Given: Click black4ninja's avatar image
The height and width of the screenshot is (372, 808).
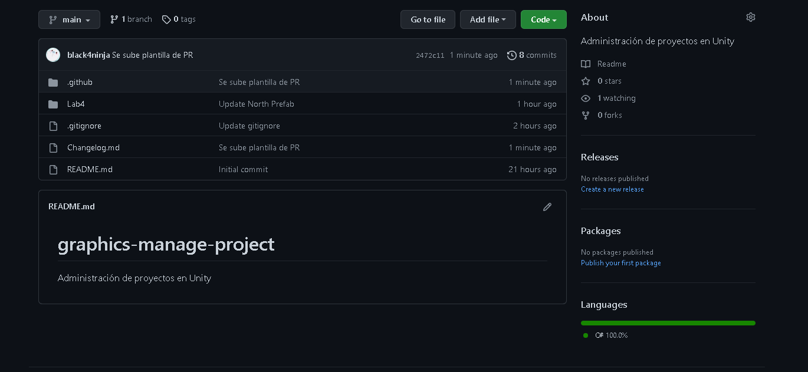Looking at the screenshot, I should (53, 55).
